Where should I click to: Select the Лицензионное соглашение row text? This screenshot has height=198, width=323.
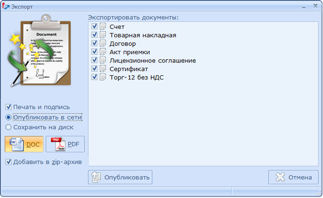pos(153,61)
